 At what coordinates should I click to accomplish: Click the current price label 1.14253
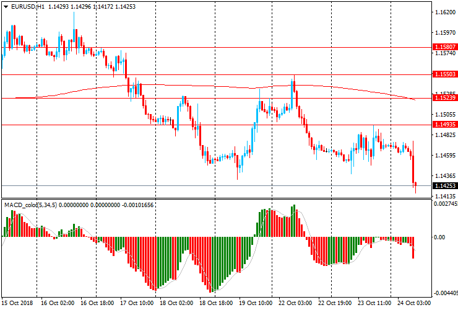[443, 185]
